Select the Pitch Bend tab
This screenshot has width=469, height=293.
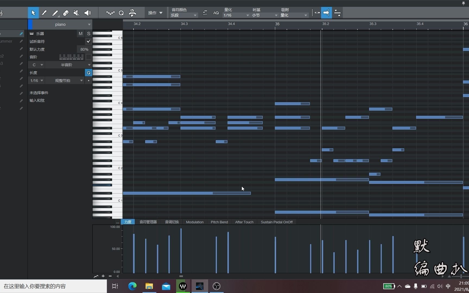(x=219, y=222)
